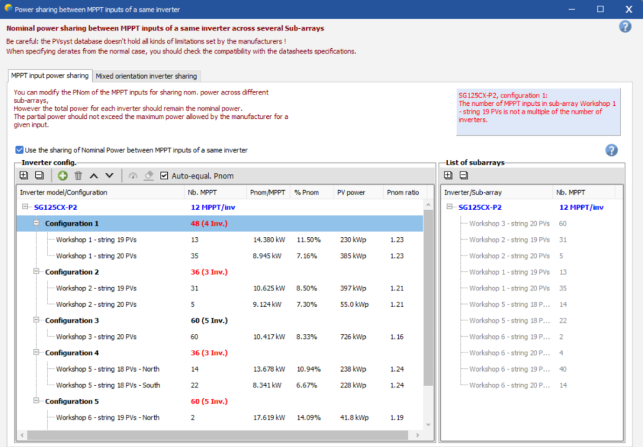Screen dimensions: 643x447
Task: Switch to Mixed orientation inverter sharing tab
Action: [x=146, y=76]
